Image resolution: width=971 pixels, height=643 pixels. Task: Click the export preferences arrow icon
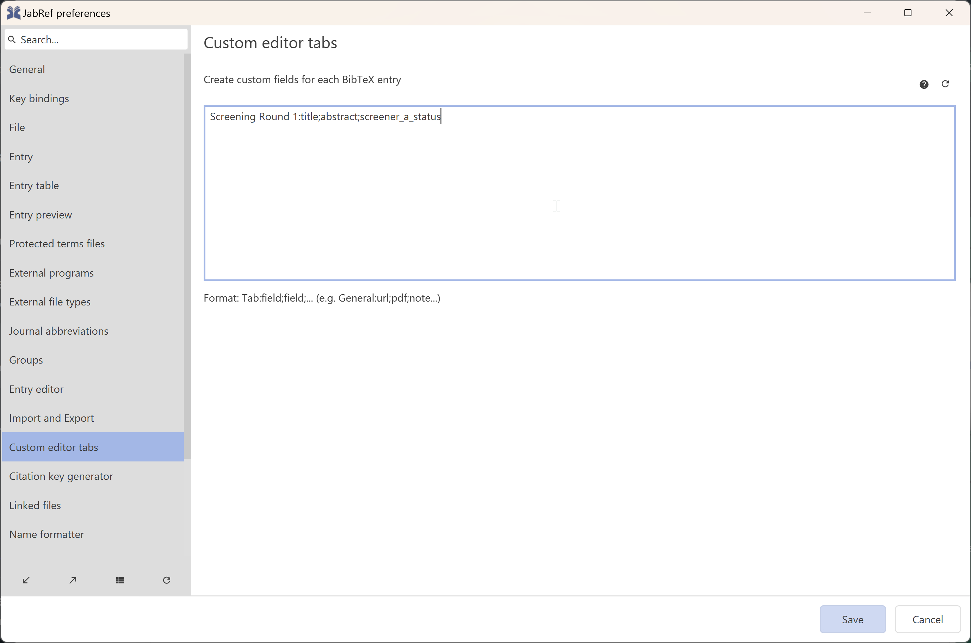tap(73, 580)
